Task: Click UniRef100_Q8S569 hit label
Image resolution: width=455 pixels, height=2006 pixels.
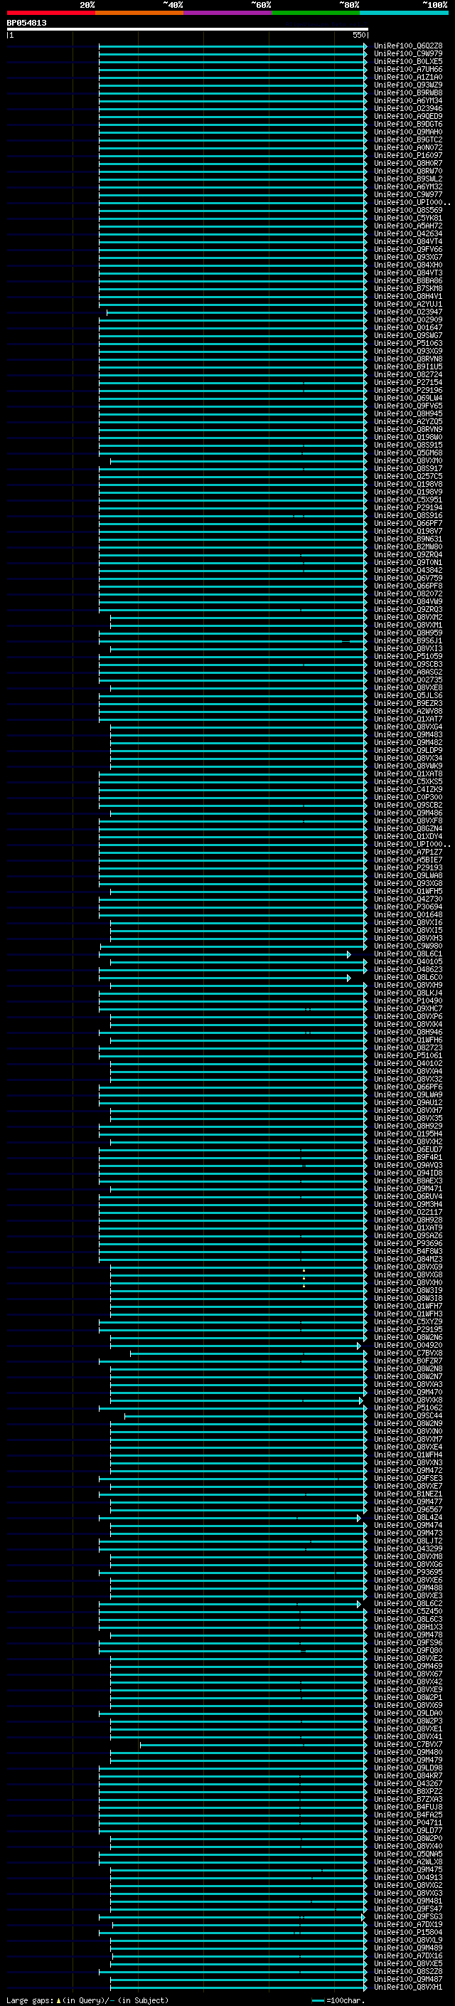Action: point(408,210)
